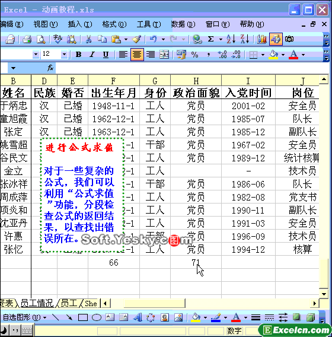The image size is (332, 337).
Task: Select column header H
Action: [x=196, y=81]
